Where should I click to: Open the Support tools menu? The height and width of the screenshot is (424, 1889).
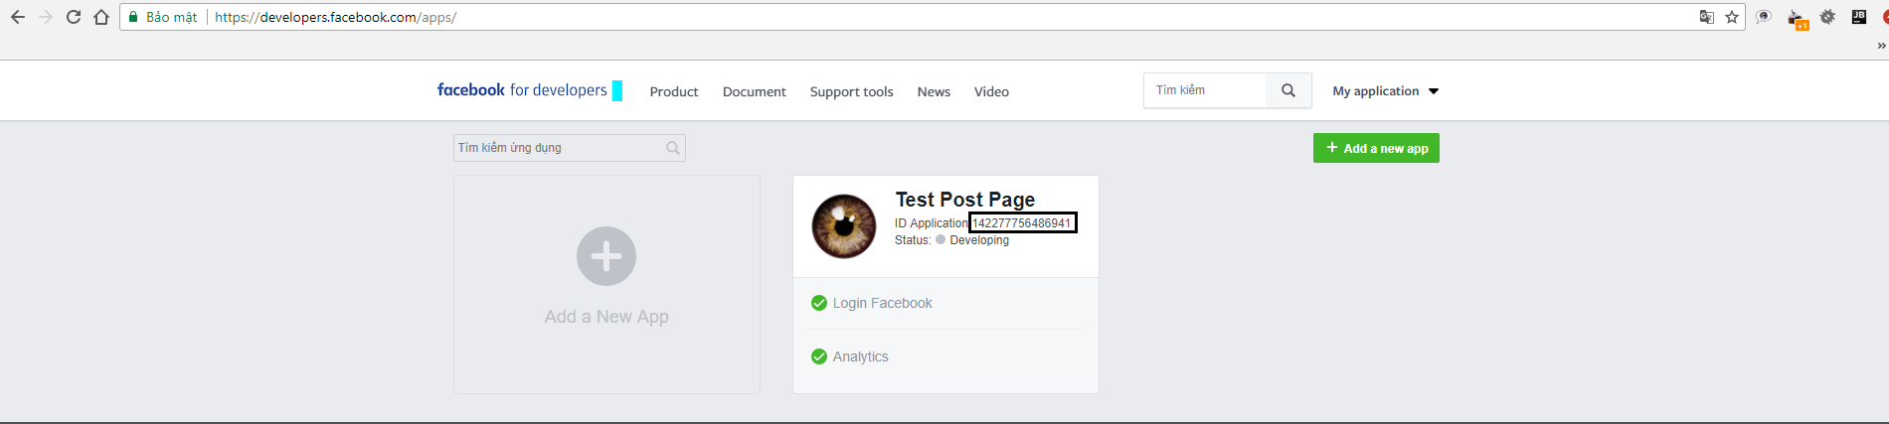[851, 91]
